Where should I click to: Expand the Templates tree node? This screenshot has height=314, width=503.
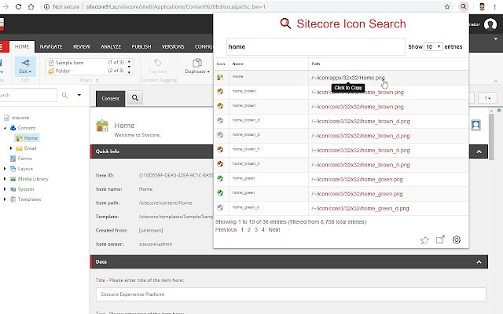coord(5,199)
